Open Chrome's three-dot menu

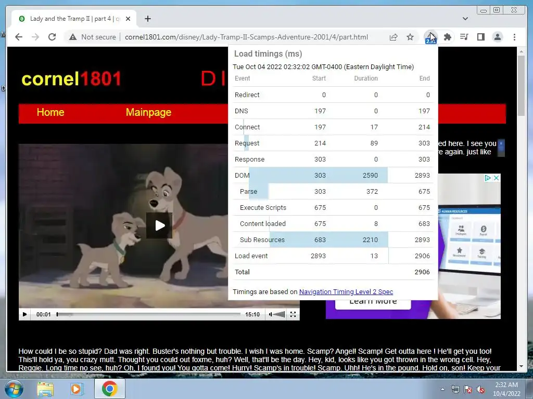[514, 37]
